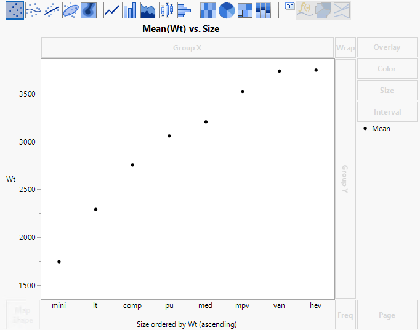Image resolution: width=420 pixels, height=330 pixels.
Task: Click the graph title Mean(Wt) vs. Size
Action: coord(181,29)
